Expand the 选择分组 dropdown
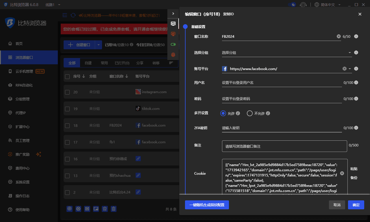This screenshot has width=370, height=222. [350, 53]
